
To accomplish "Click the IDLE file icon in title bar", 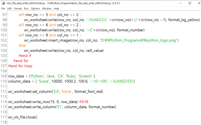I will pyautogui.click(x=3, y=3).
